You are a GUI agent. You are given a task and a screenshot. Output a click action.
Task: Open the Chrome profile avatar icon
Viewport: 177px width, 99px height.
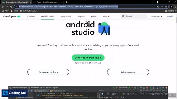(x=171, y=7)
